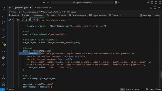Change the CRLF end of line sequence
This screenshot has height=91, width=162.
[137, 89]
